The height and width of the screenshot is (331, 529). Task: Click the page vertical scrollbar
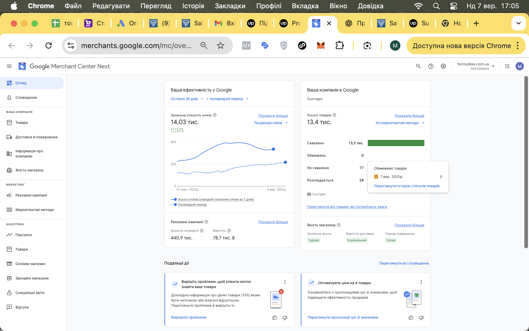tap(526, 162)
